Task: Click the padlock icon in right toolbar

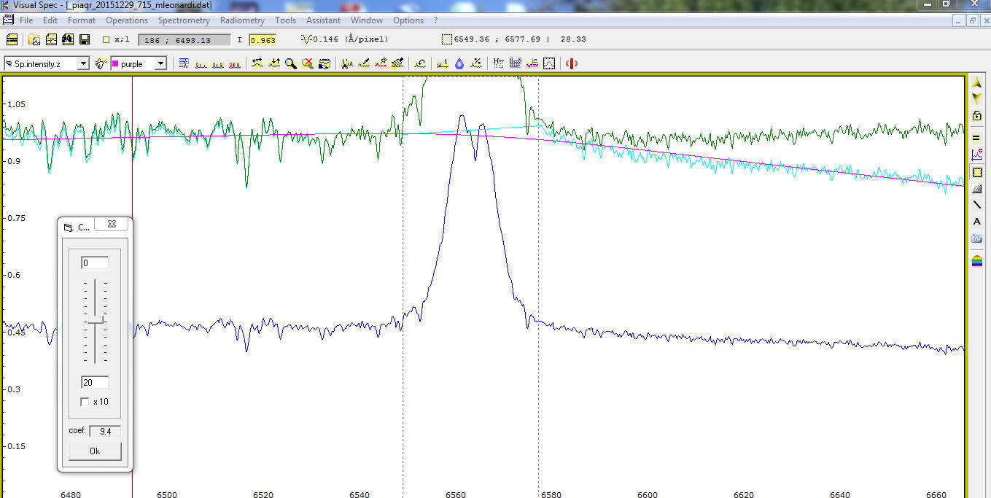Action: coord(977,116)
